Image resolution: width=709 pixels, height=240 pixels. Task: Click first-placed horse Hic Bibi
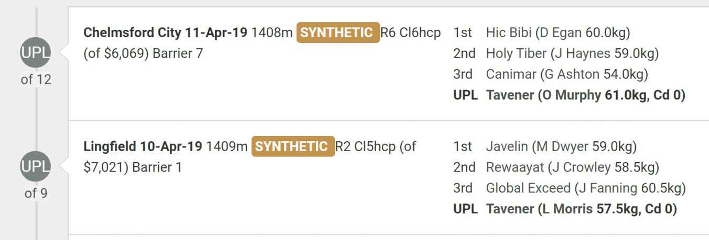(x=509, y=33)
